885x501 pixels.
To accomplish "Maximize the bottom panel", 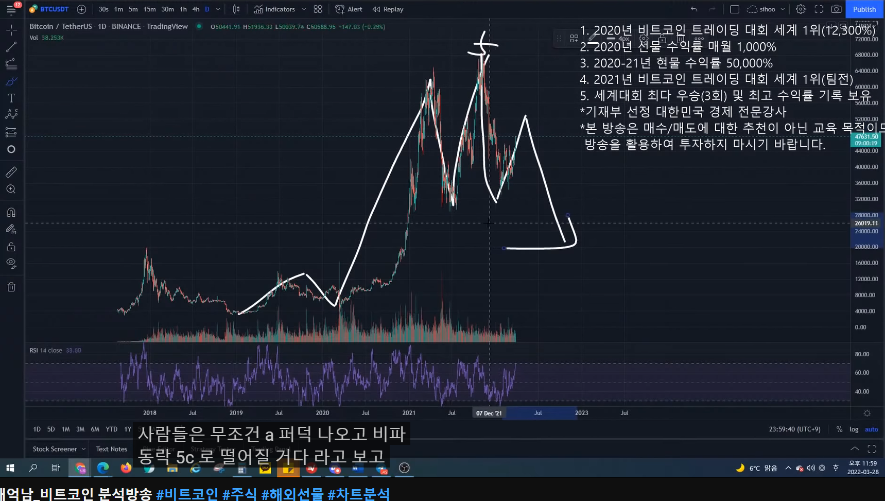I will point(872,448).
